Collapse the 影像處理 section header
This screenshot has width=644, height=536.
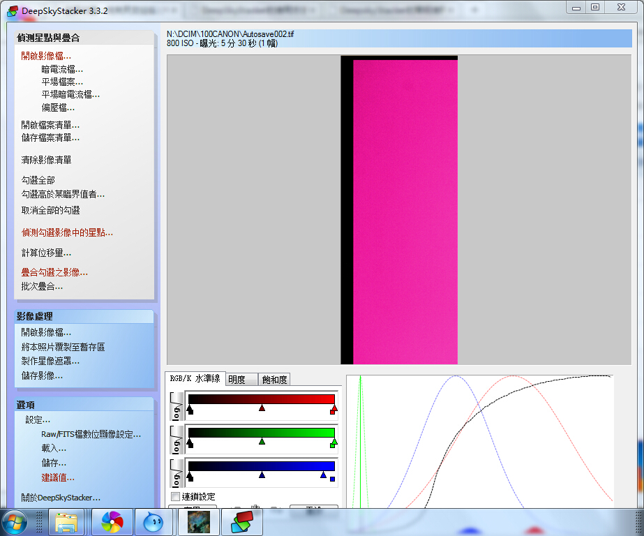(84, 316)
